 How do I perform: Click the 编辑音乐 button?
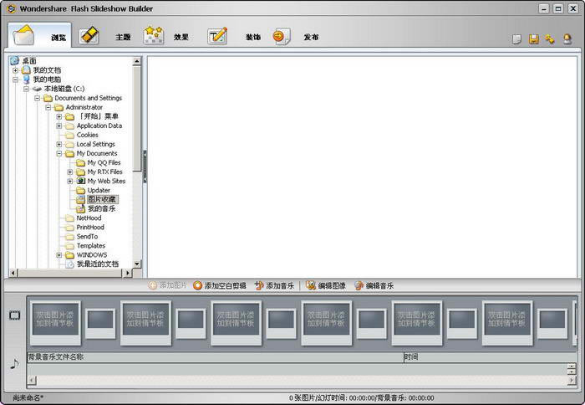point(374,285)
